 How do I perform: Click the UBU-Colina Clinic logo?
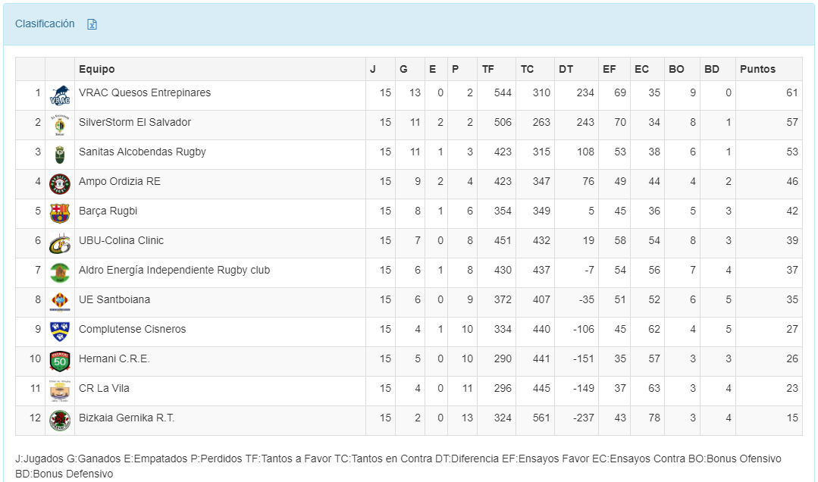click(60, 243)
